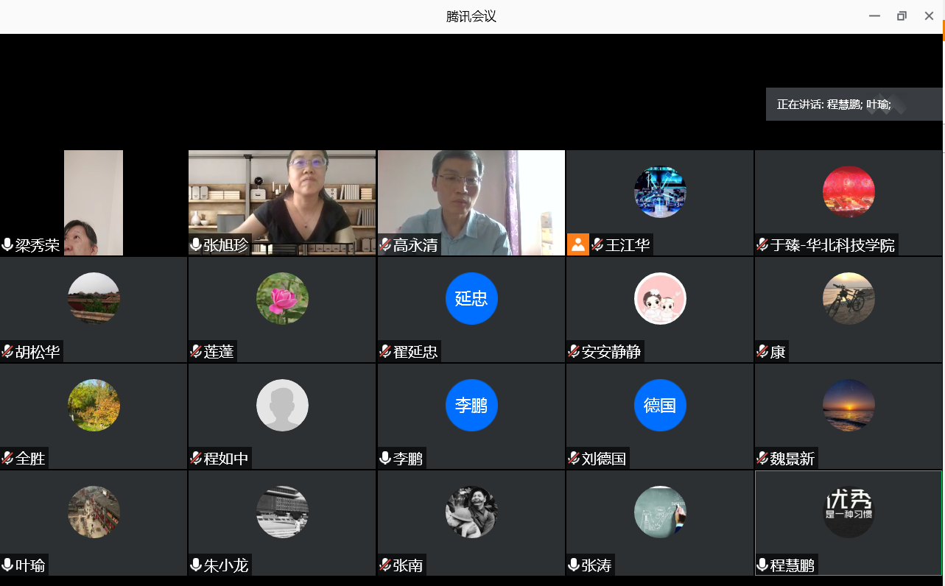Click the bicycle avatar of 康
Screen dimensions: 945x586
pos(849,298)
